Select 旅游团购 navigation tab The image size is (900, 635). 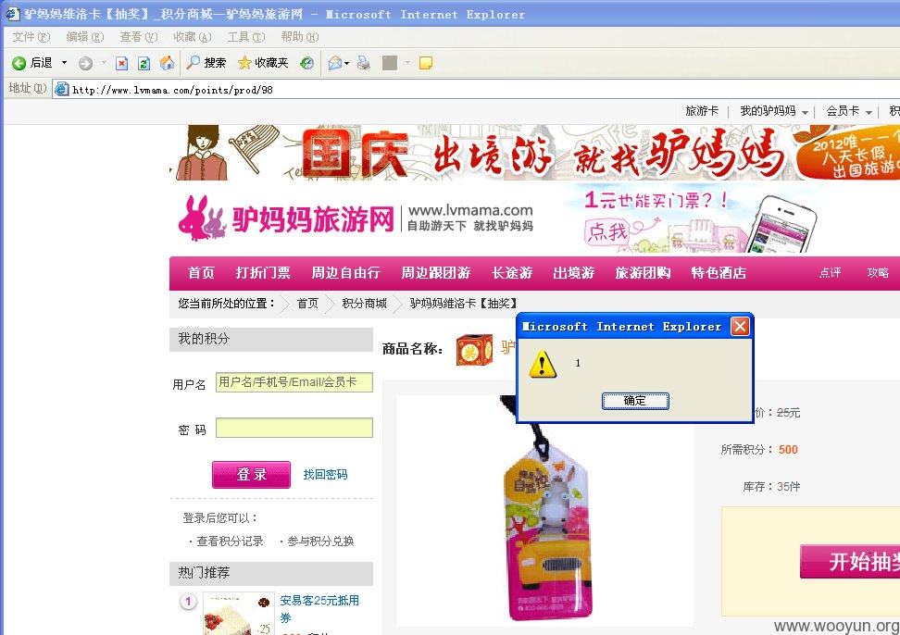point(643,273)
